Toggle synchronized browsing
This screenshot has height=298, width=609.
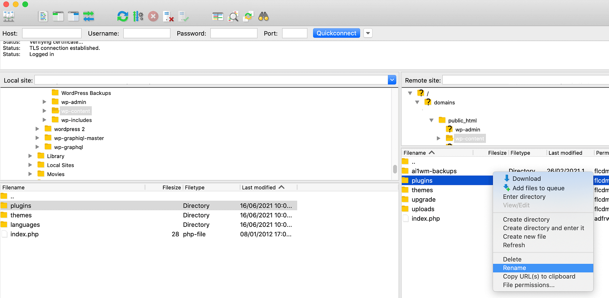[248, 16]
